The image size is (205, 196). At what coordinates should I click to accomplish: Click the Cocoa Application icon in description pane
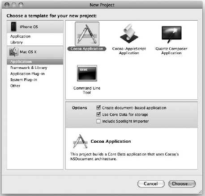pos(80,141)
